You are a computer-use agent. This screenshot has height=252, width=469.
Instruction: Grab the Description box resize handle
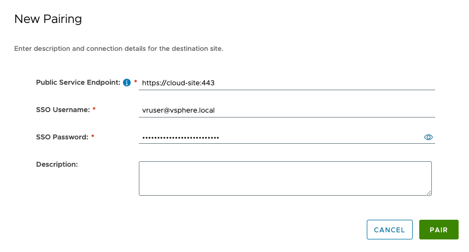(x=429, y=192)
